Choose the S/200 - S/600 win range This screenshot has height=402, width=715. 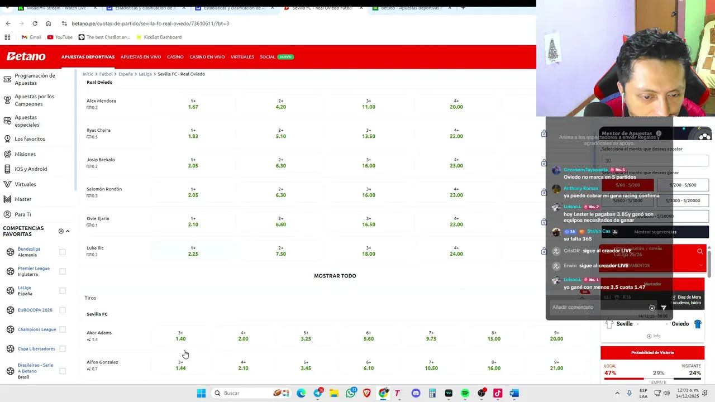pos(683,185)
